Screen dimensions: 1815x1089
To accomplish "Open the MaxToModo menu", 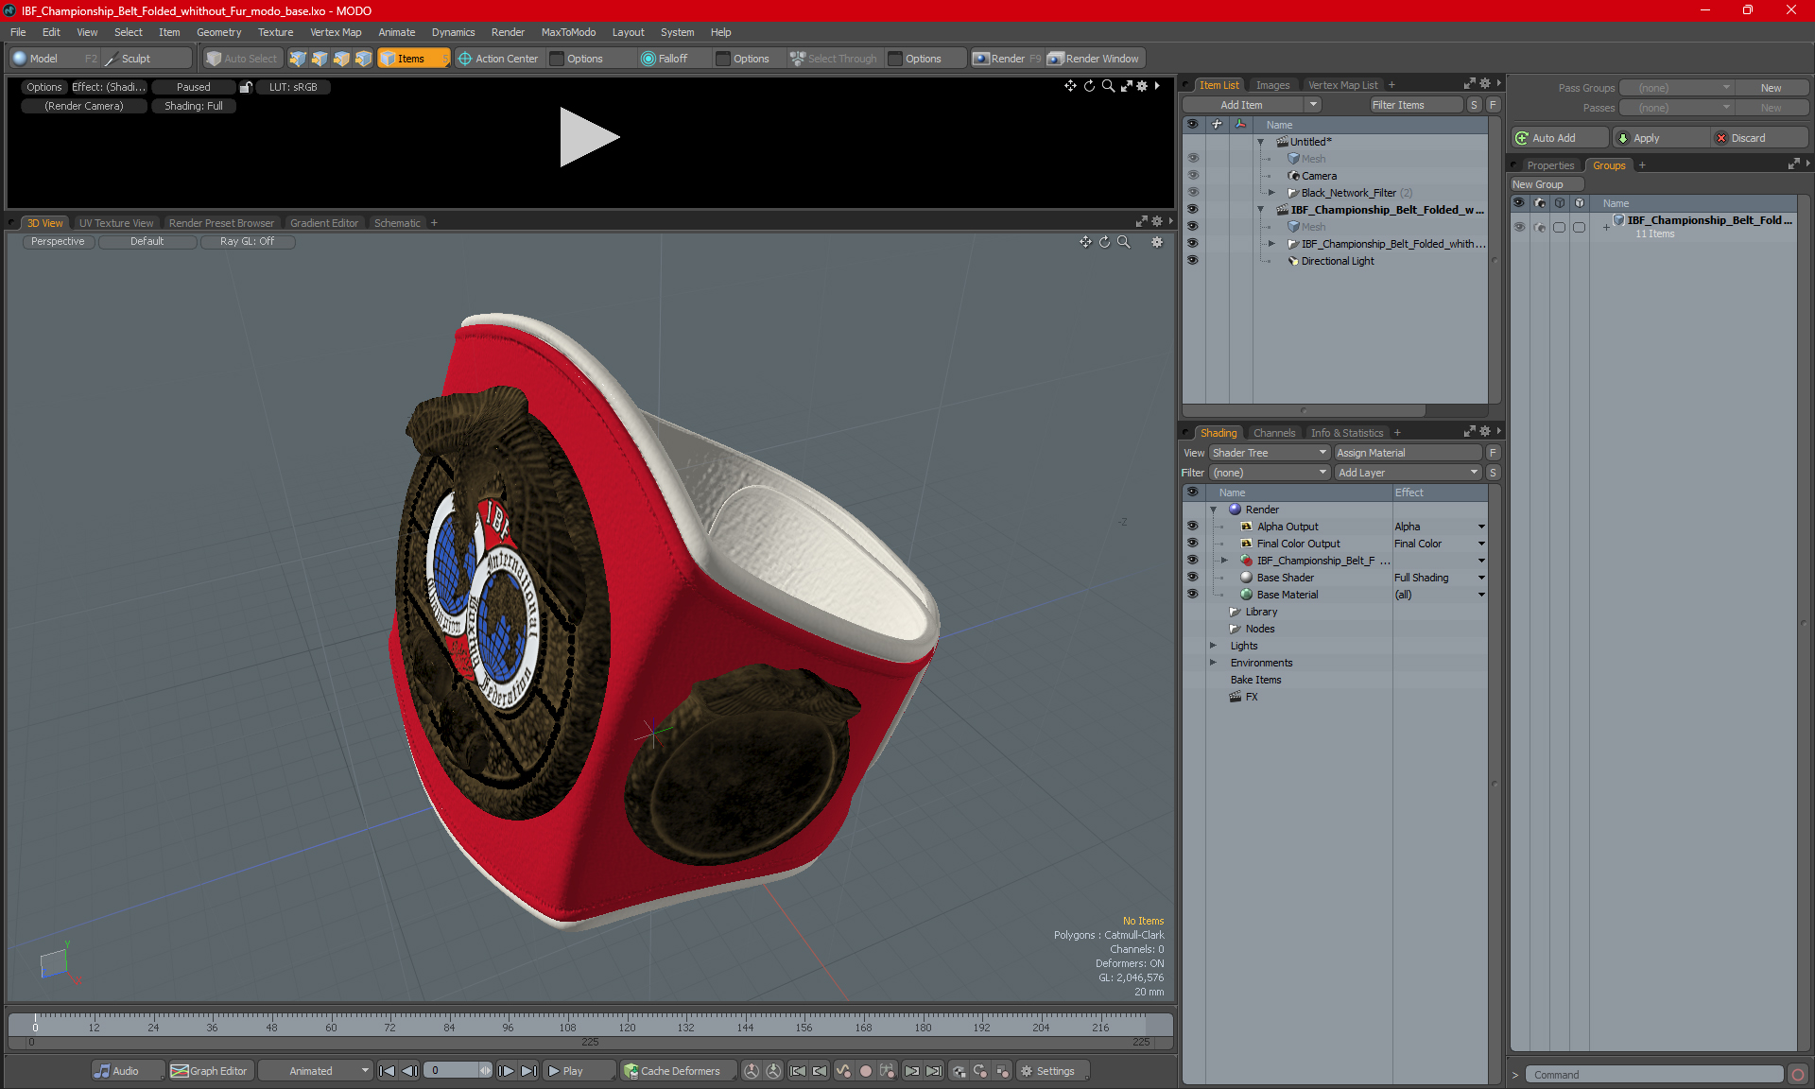I will pos(568,32).
